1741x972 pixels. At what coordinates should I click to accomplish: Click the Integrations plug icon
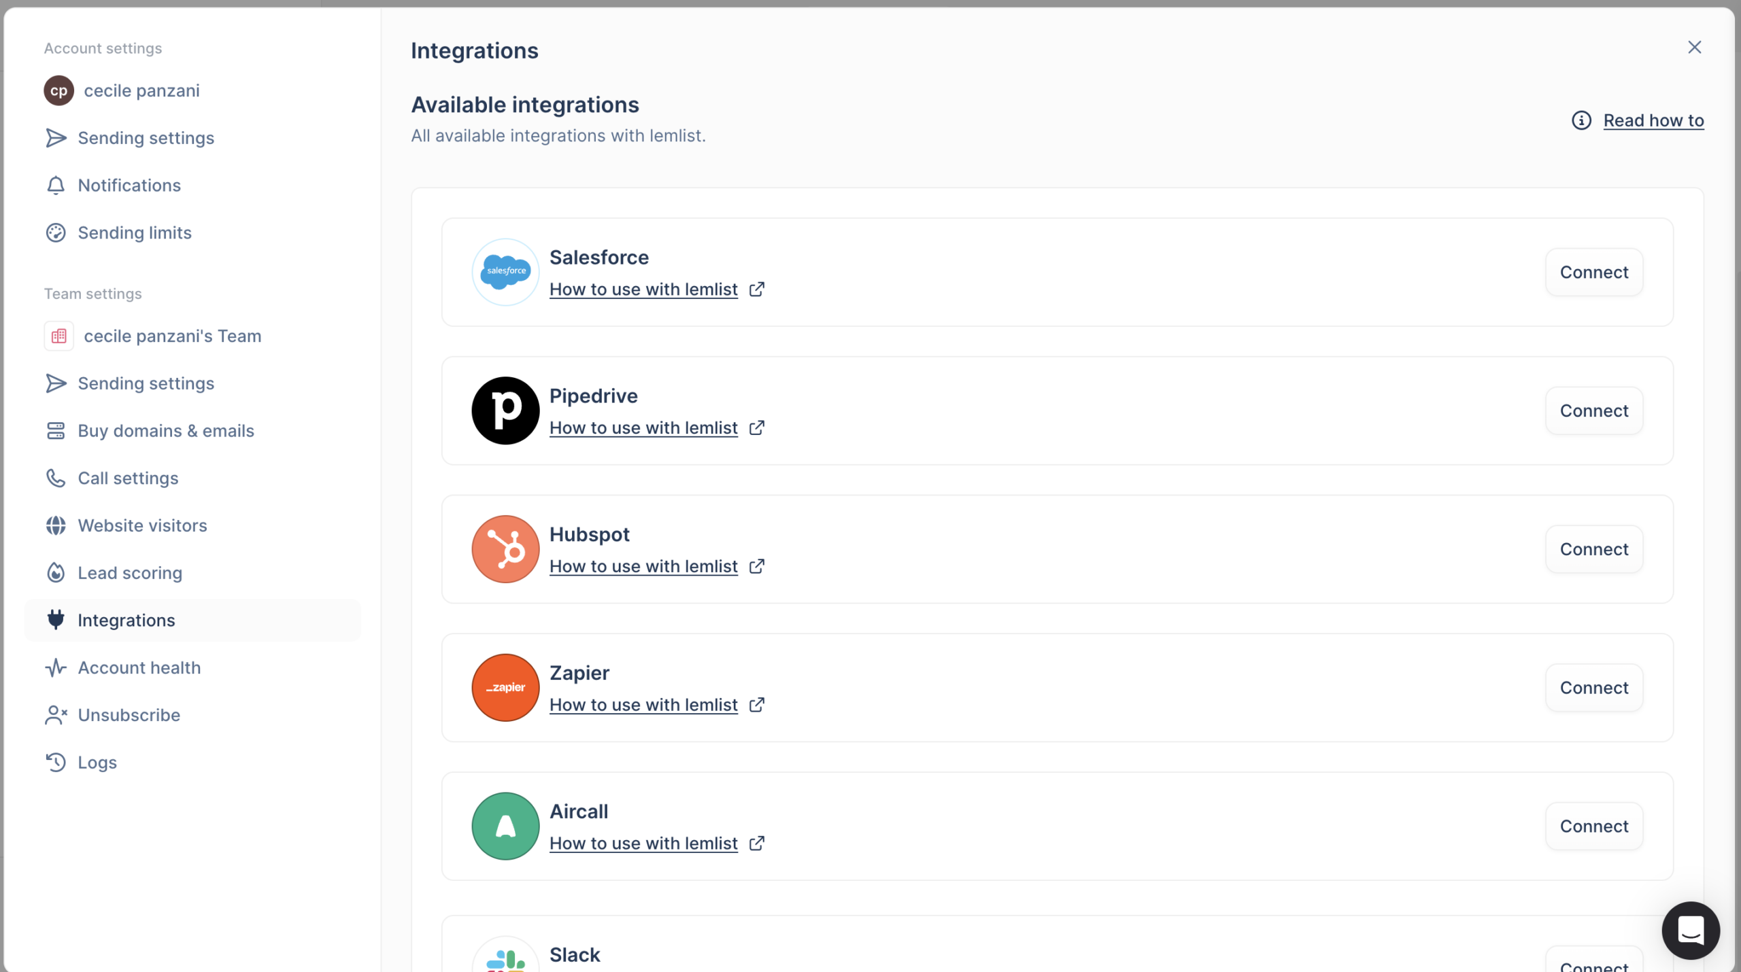pos(56,619)
